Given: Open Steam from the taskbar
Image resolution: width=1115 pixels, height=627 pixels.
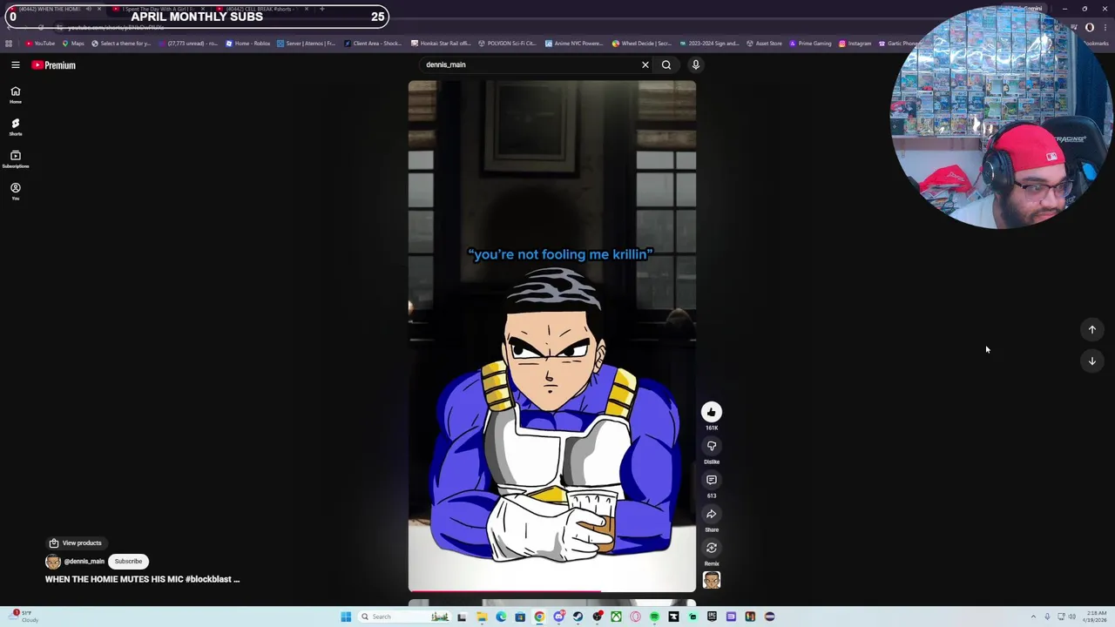Looking at the screenshot, I should point(578,617).
